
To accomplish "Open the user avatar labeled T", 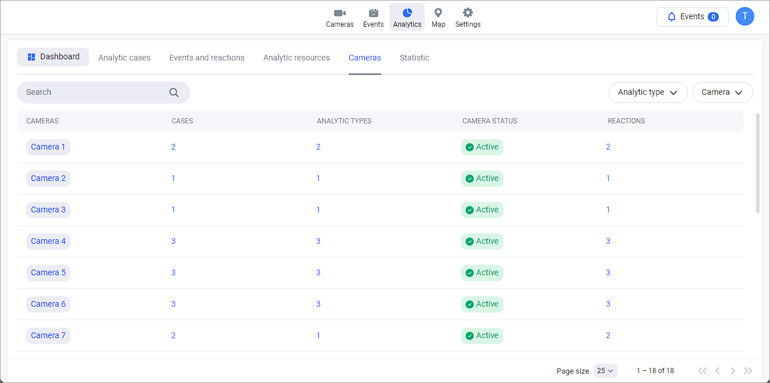I will (744, 16).
